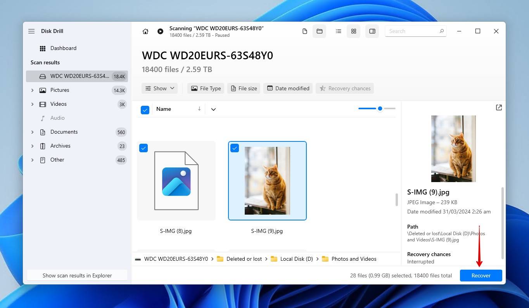Viewport: 529px width, 308px height.
Task: Open the Pictures category
Action: click(x=60, y=90)
